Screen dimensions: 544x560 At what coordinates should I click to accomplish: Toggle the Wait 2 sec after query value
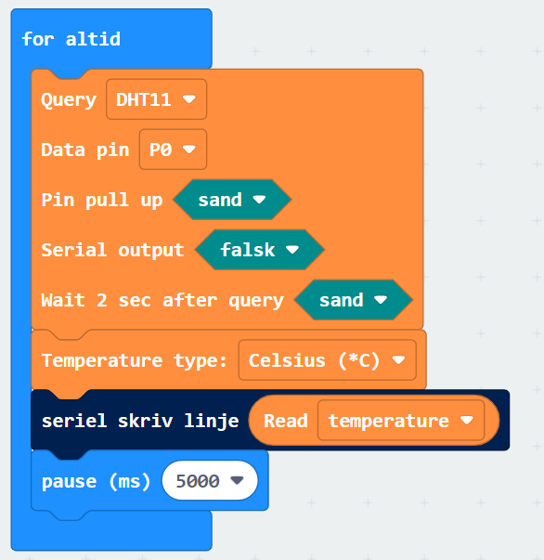coord(354,300)
